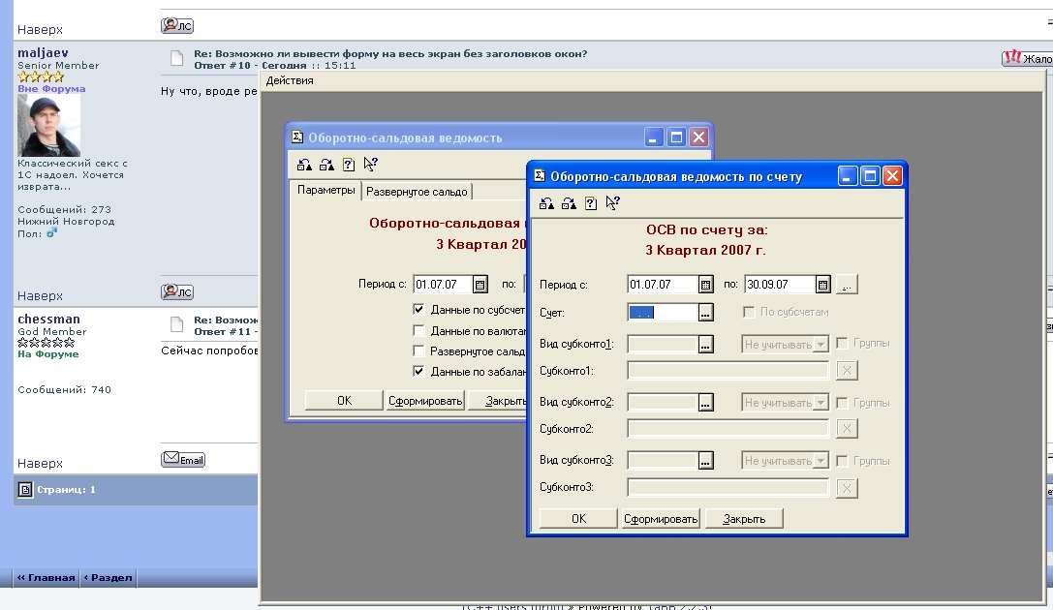Tick the 'Развернутое сальдо' checkbox
This screenshot has height=610, width=1053.
coord(418,351)
